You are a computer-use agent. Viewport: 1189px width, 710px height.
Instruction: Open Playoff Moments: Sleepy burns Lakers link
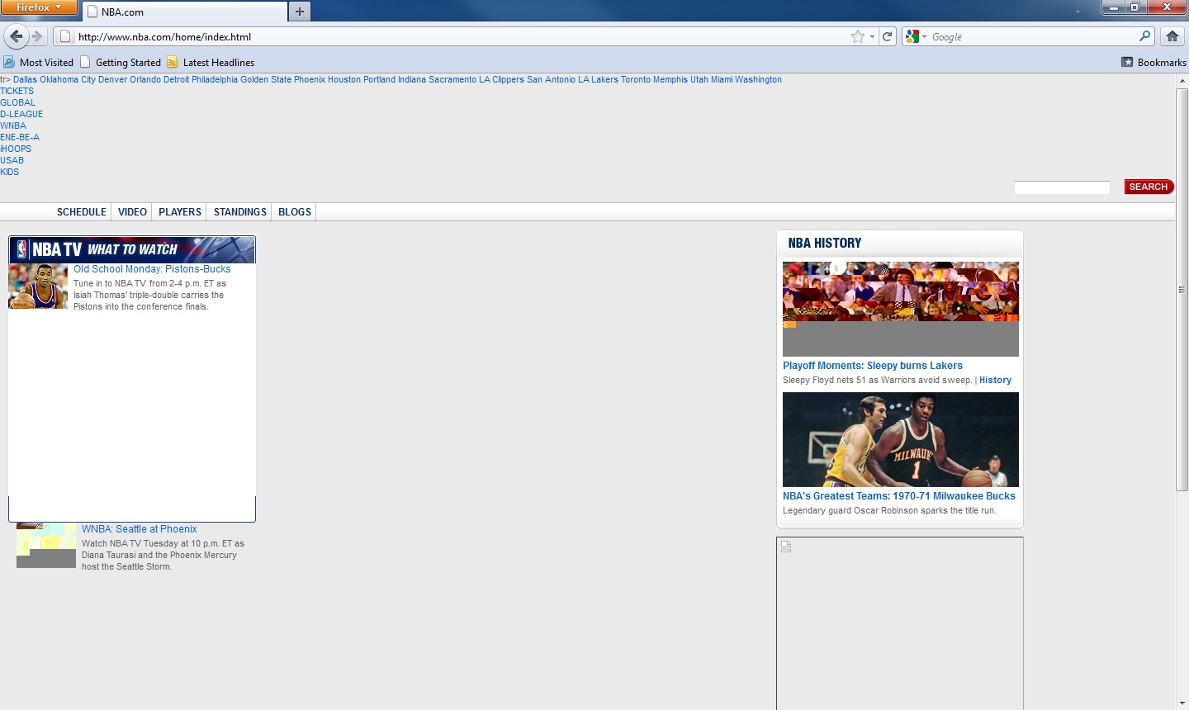[873, 366]
